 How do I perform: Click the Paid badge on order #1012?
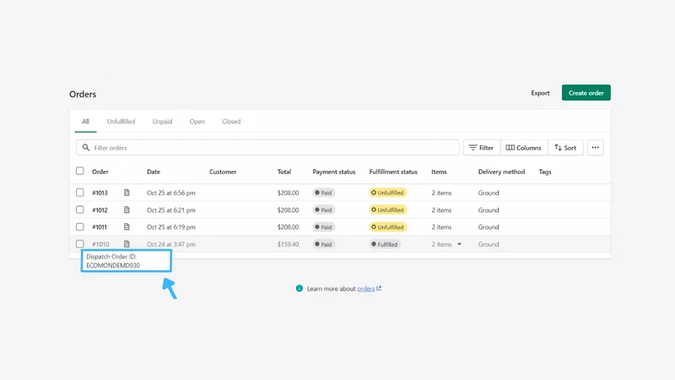pyautogui.click(x=324, y=209)
